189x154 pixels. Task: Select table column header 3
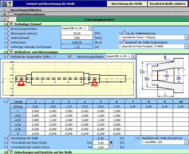pos(69,102)
